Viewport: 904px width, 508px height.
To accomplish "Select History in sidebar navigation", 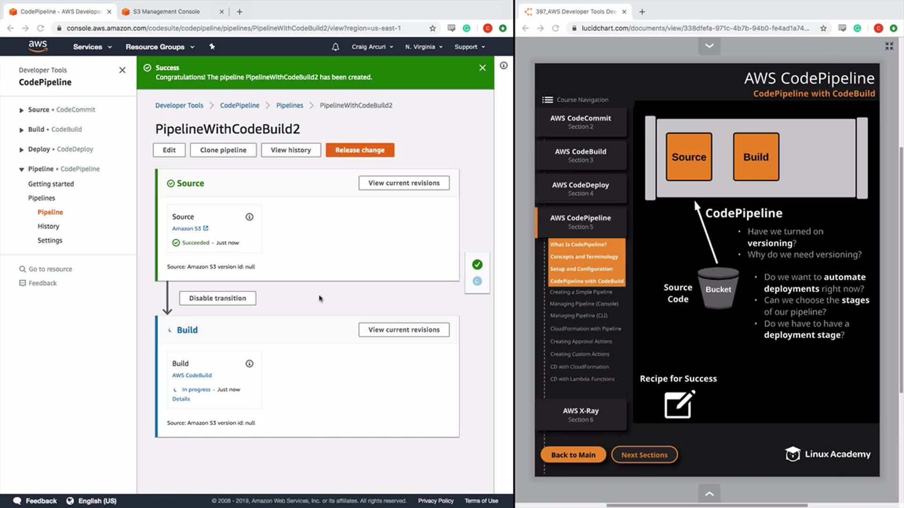I will [x=48, y=226].
